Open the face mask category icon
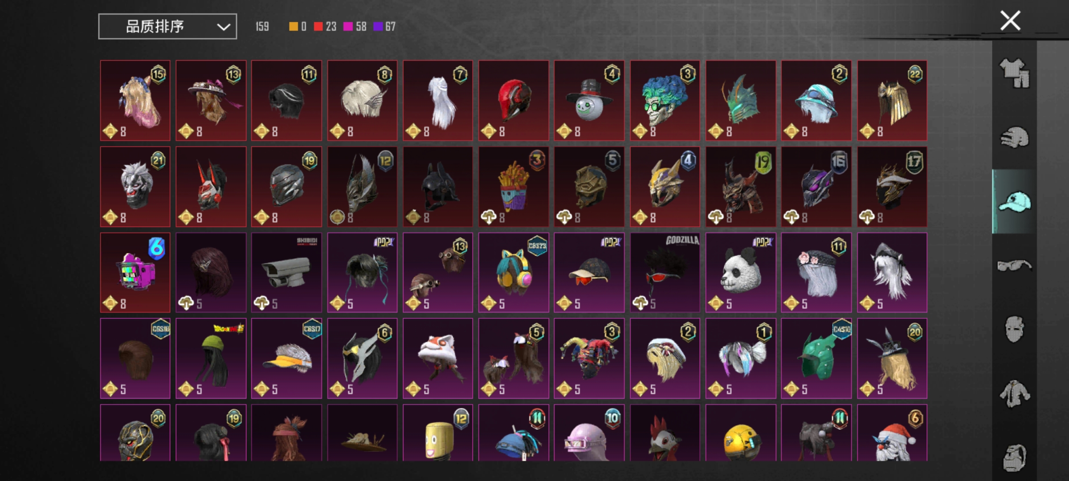1069x481 pixels. click(x=1014, y=330)
